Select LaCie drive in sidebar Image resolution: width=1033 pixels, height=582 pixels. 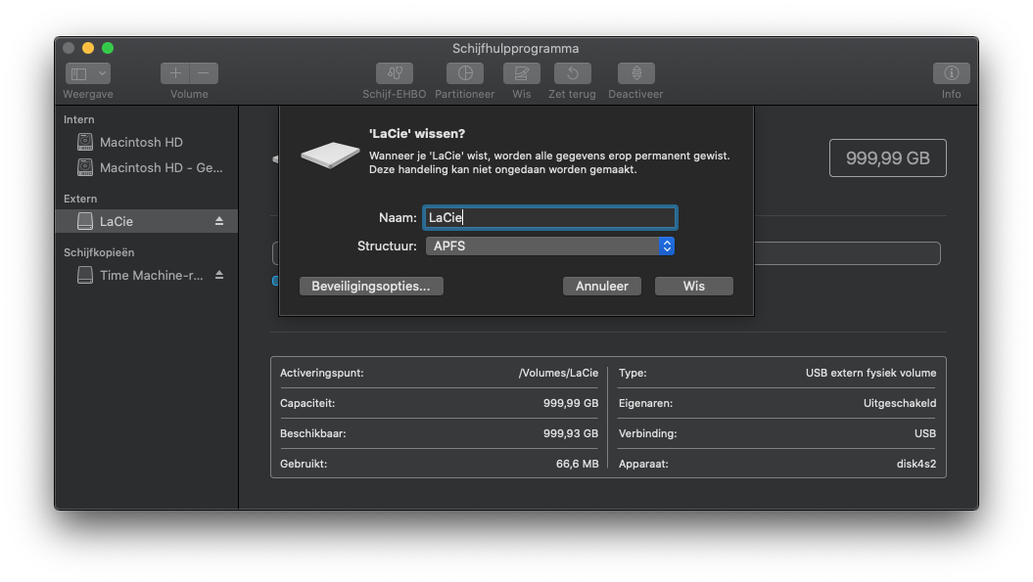pyautogui.click(x=146, y=221)
